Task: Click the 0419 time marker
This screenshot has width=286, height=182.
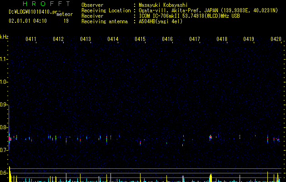Action: click(x=249, y=39)
